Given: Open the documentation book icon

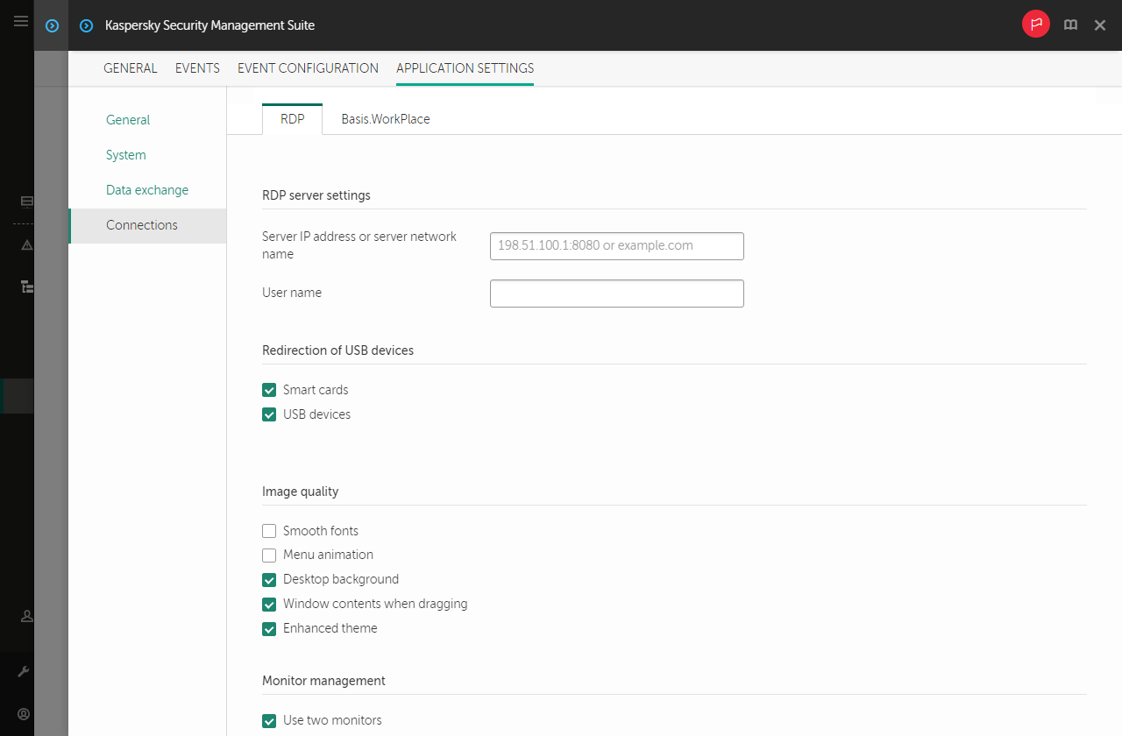Looking at the screenshot, I should pyautogui.click(x=1070, y=25).
